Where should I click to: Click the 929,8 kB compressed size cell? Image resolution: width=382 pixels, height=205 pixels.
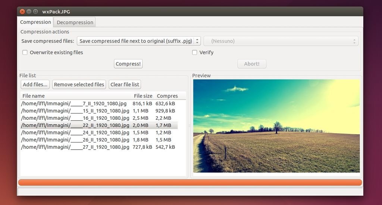[165, 111]
